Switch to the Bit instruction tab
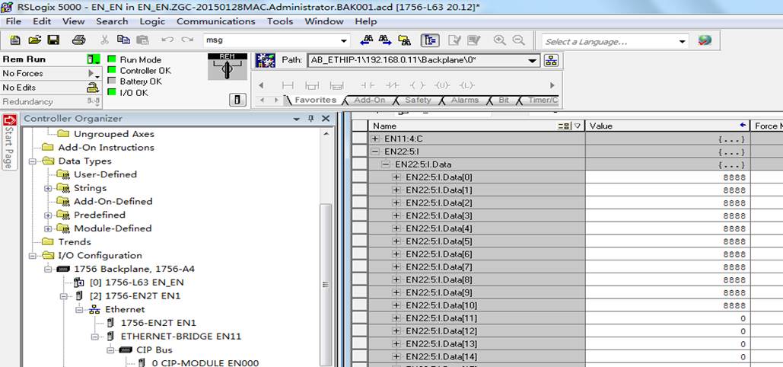This screenshot has height=367, width=783. (504, 100)
